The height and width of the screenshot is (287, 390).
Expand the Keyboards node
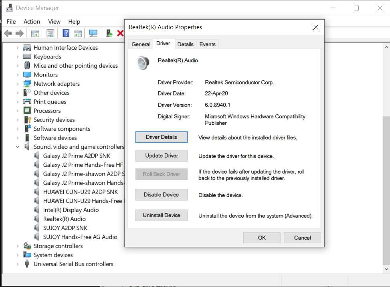[x=17, y=57]
